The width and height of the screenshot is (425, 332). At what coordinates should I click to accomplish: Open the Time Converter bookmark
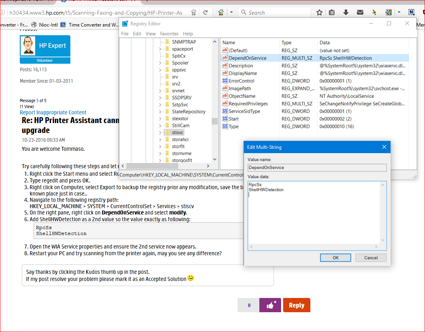tap(89, 25)
